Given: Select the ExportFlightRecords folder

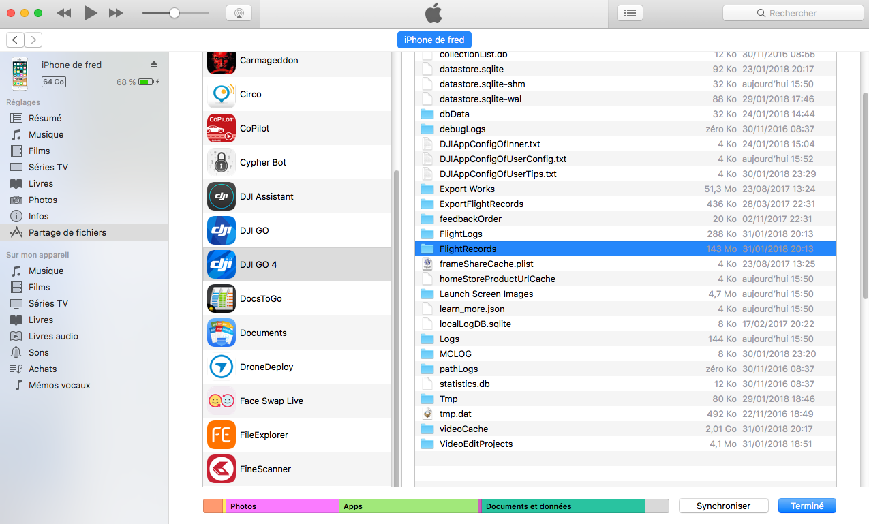Looking at the screenshot, I should click(x=625, y=204).
